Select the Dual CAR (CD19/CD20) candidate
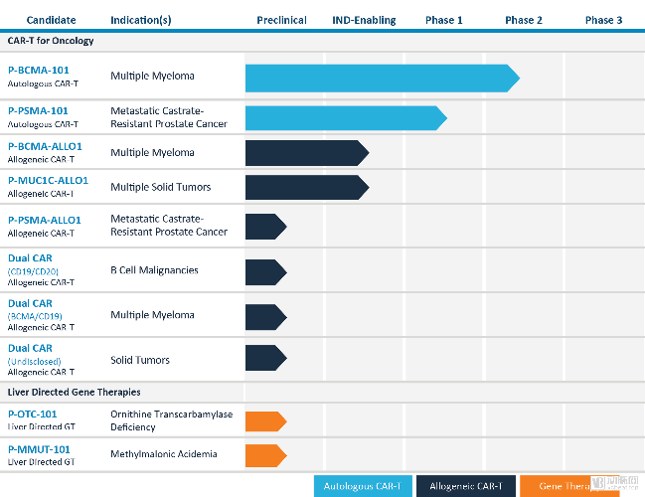The height and width of the screenshot is (497, 645). tap(30, 258)
